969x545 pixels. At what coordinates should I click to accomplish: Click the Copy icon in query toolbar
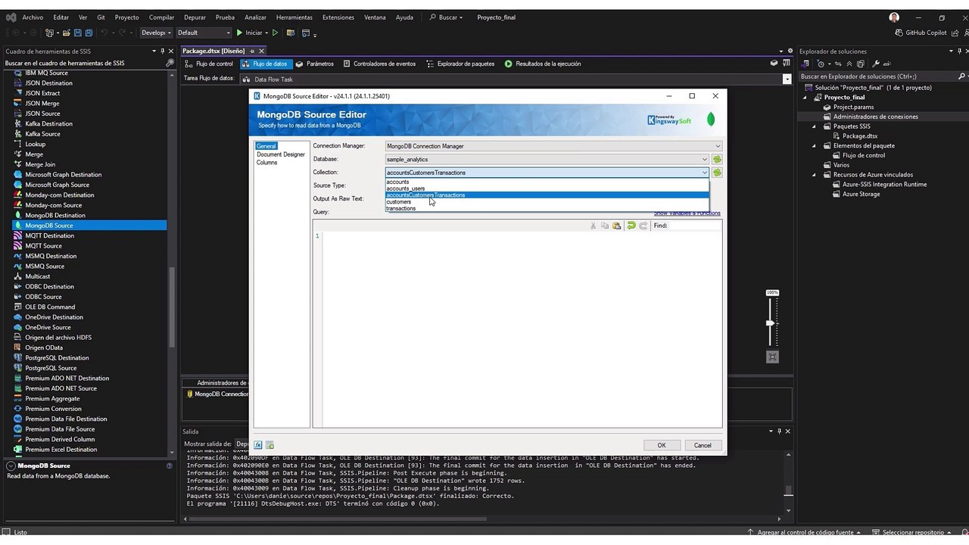coord(605,226)
